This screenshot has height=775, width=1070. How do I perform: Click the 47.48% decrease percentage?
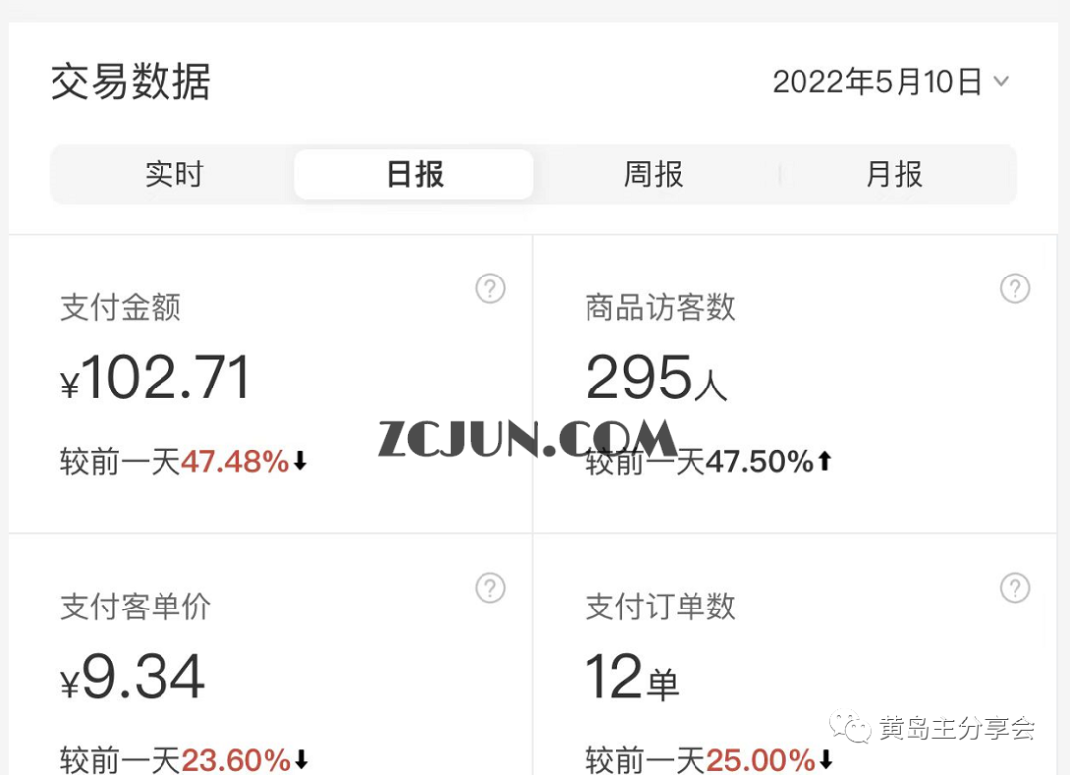point(236,462)
